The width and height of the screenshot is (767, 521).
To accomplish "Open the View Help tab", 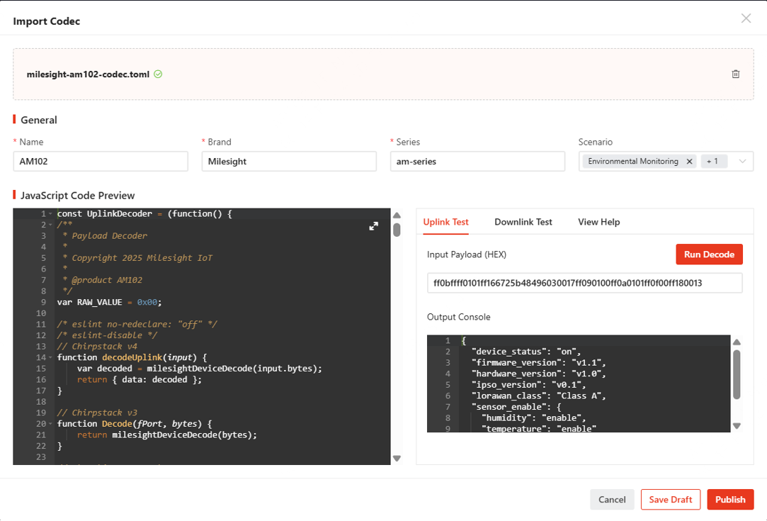I will pos(598,222).
